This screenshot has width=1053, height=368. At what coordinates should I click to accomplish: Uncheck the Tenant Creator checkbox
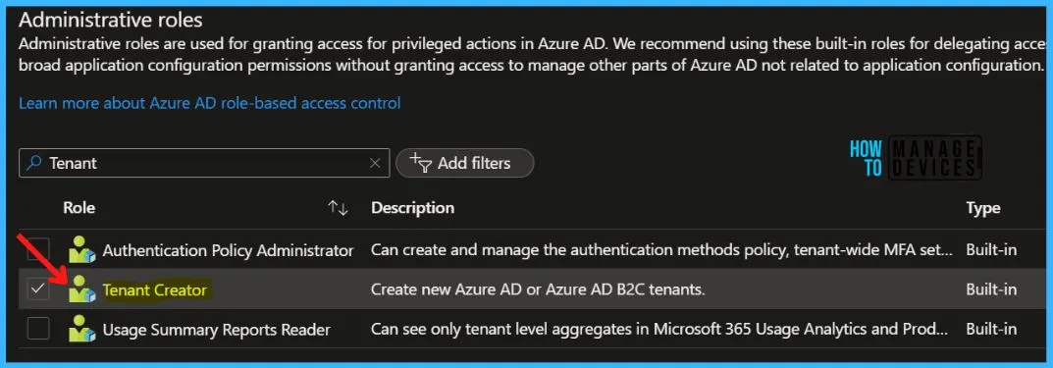(x=38, y=289)
